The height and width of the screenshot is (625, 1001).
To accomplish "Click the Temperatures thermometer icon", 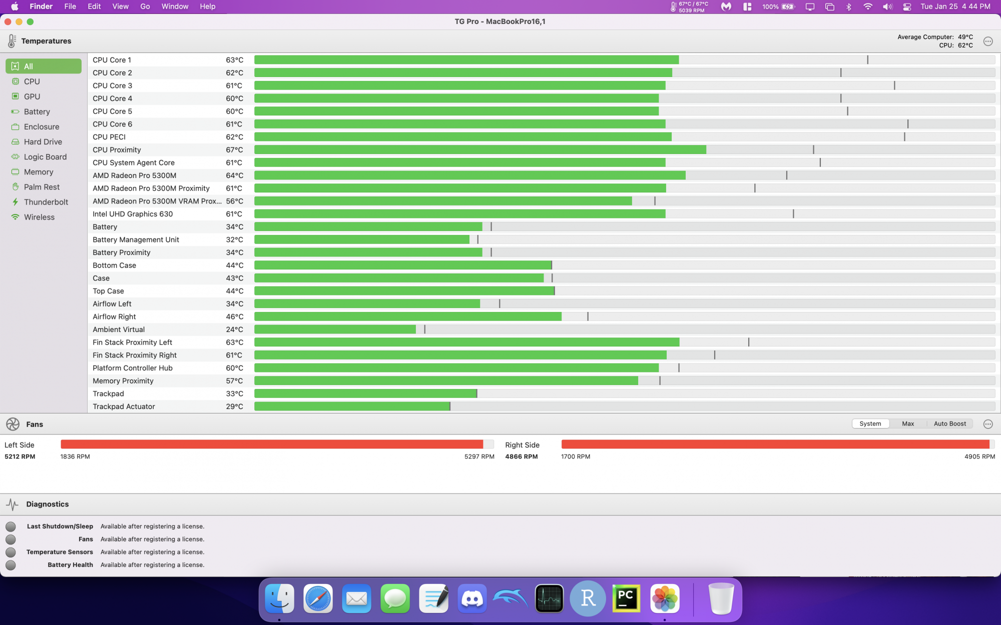I will [12, 41].
